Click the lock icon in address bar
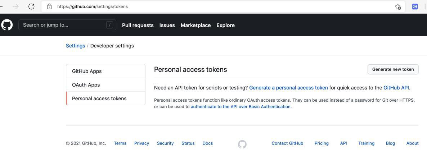 (x=49, y=6)
